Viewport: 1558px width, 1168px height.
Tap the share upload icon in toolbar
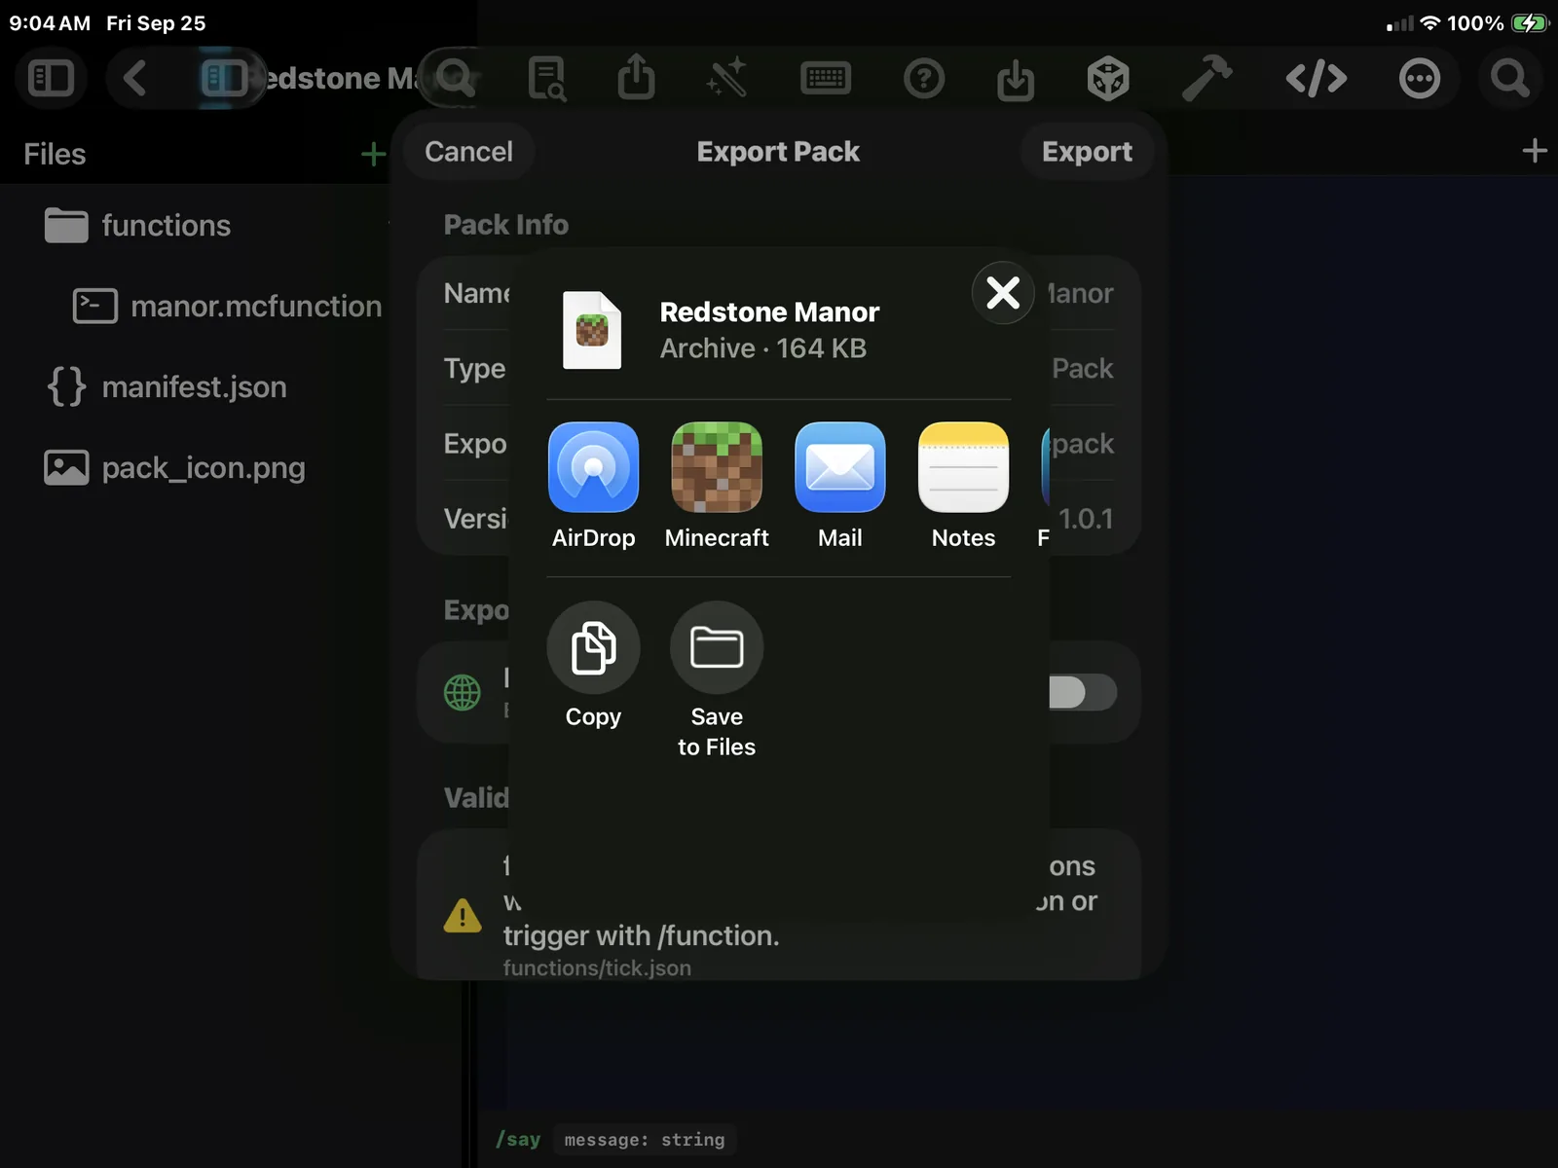(x=636, y=77)
